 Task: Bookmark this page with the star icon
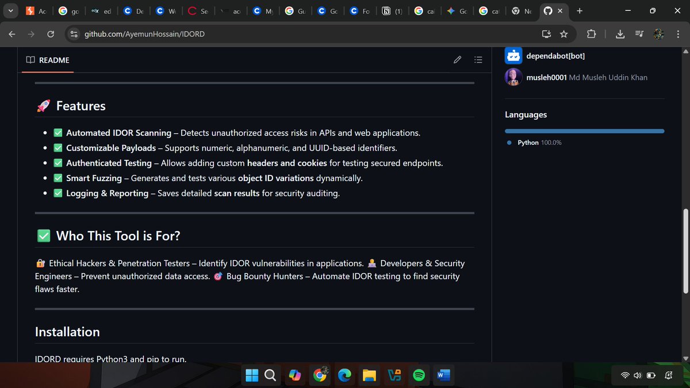pos(564,34)
